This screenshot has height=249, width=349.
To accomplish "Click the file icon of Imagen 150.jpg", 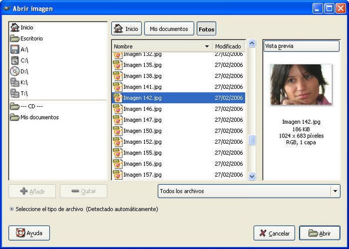I will pos(118,131).
